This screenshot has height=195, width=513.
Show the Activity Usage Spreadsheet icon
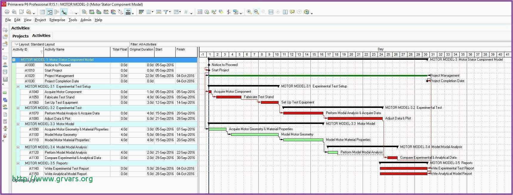(x=92, y=12)
